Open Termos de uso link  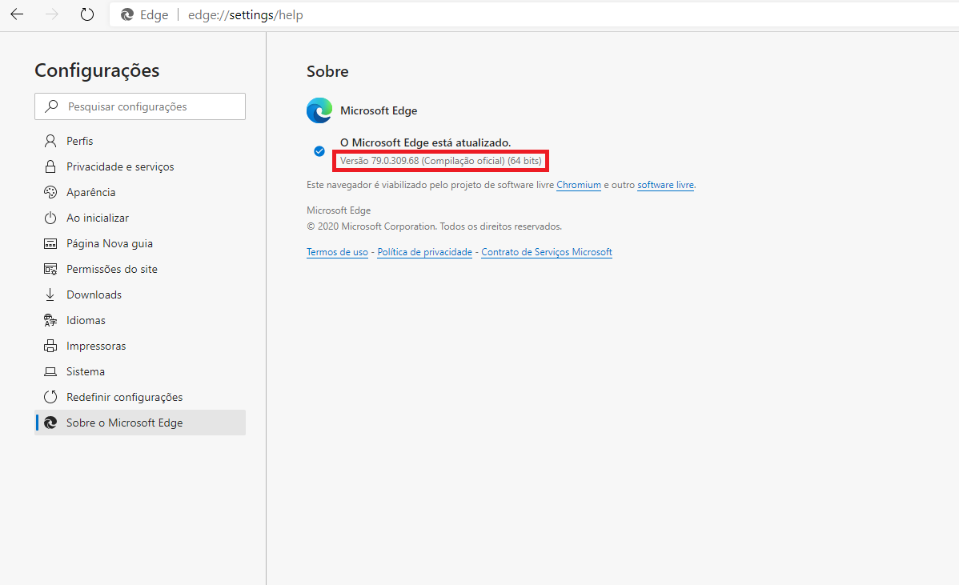[x=337, y=252]
